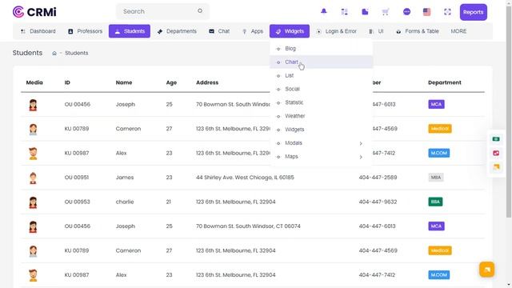Click the Age column header
Viewport: 512px width, 288px height.
[171, 82]
